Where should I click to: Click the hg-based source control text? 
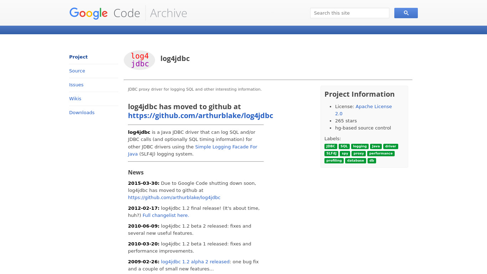pyautogui.click(x=363, y=128)
